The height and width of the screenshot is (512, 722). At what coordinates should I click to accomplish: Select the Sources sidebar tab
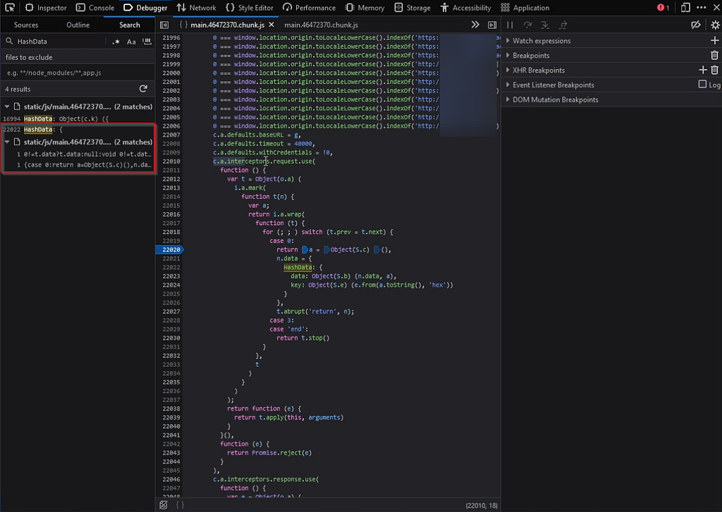tap(26, 25)
